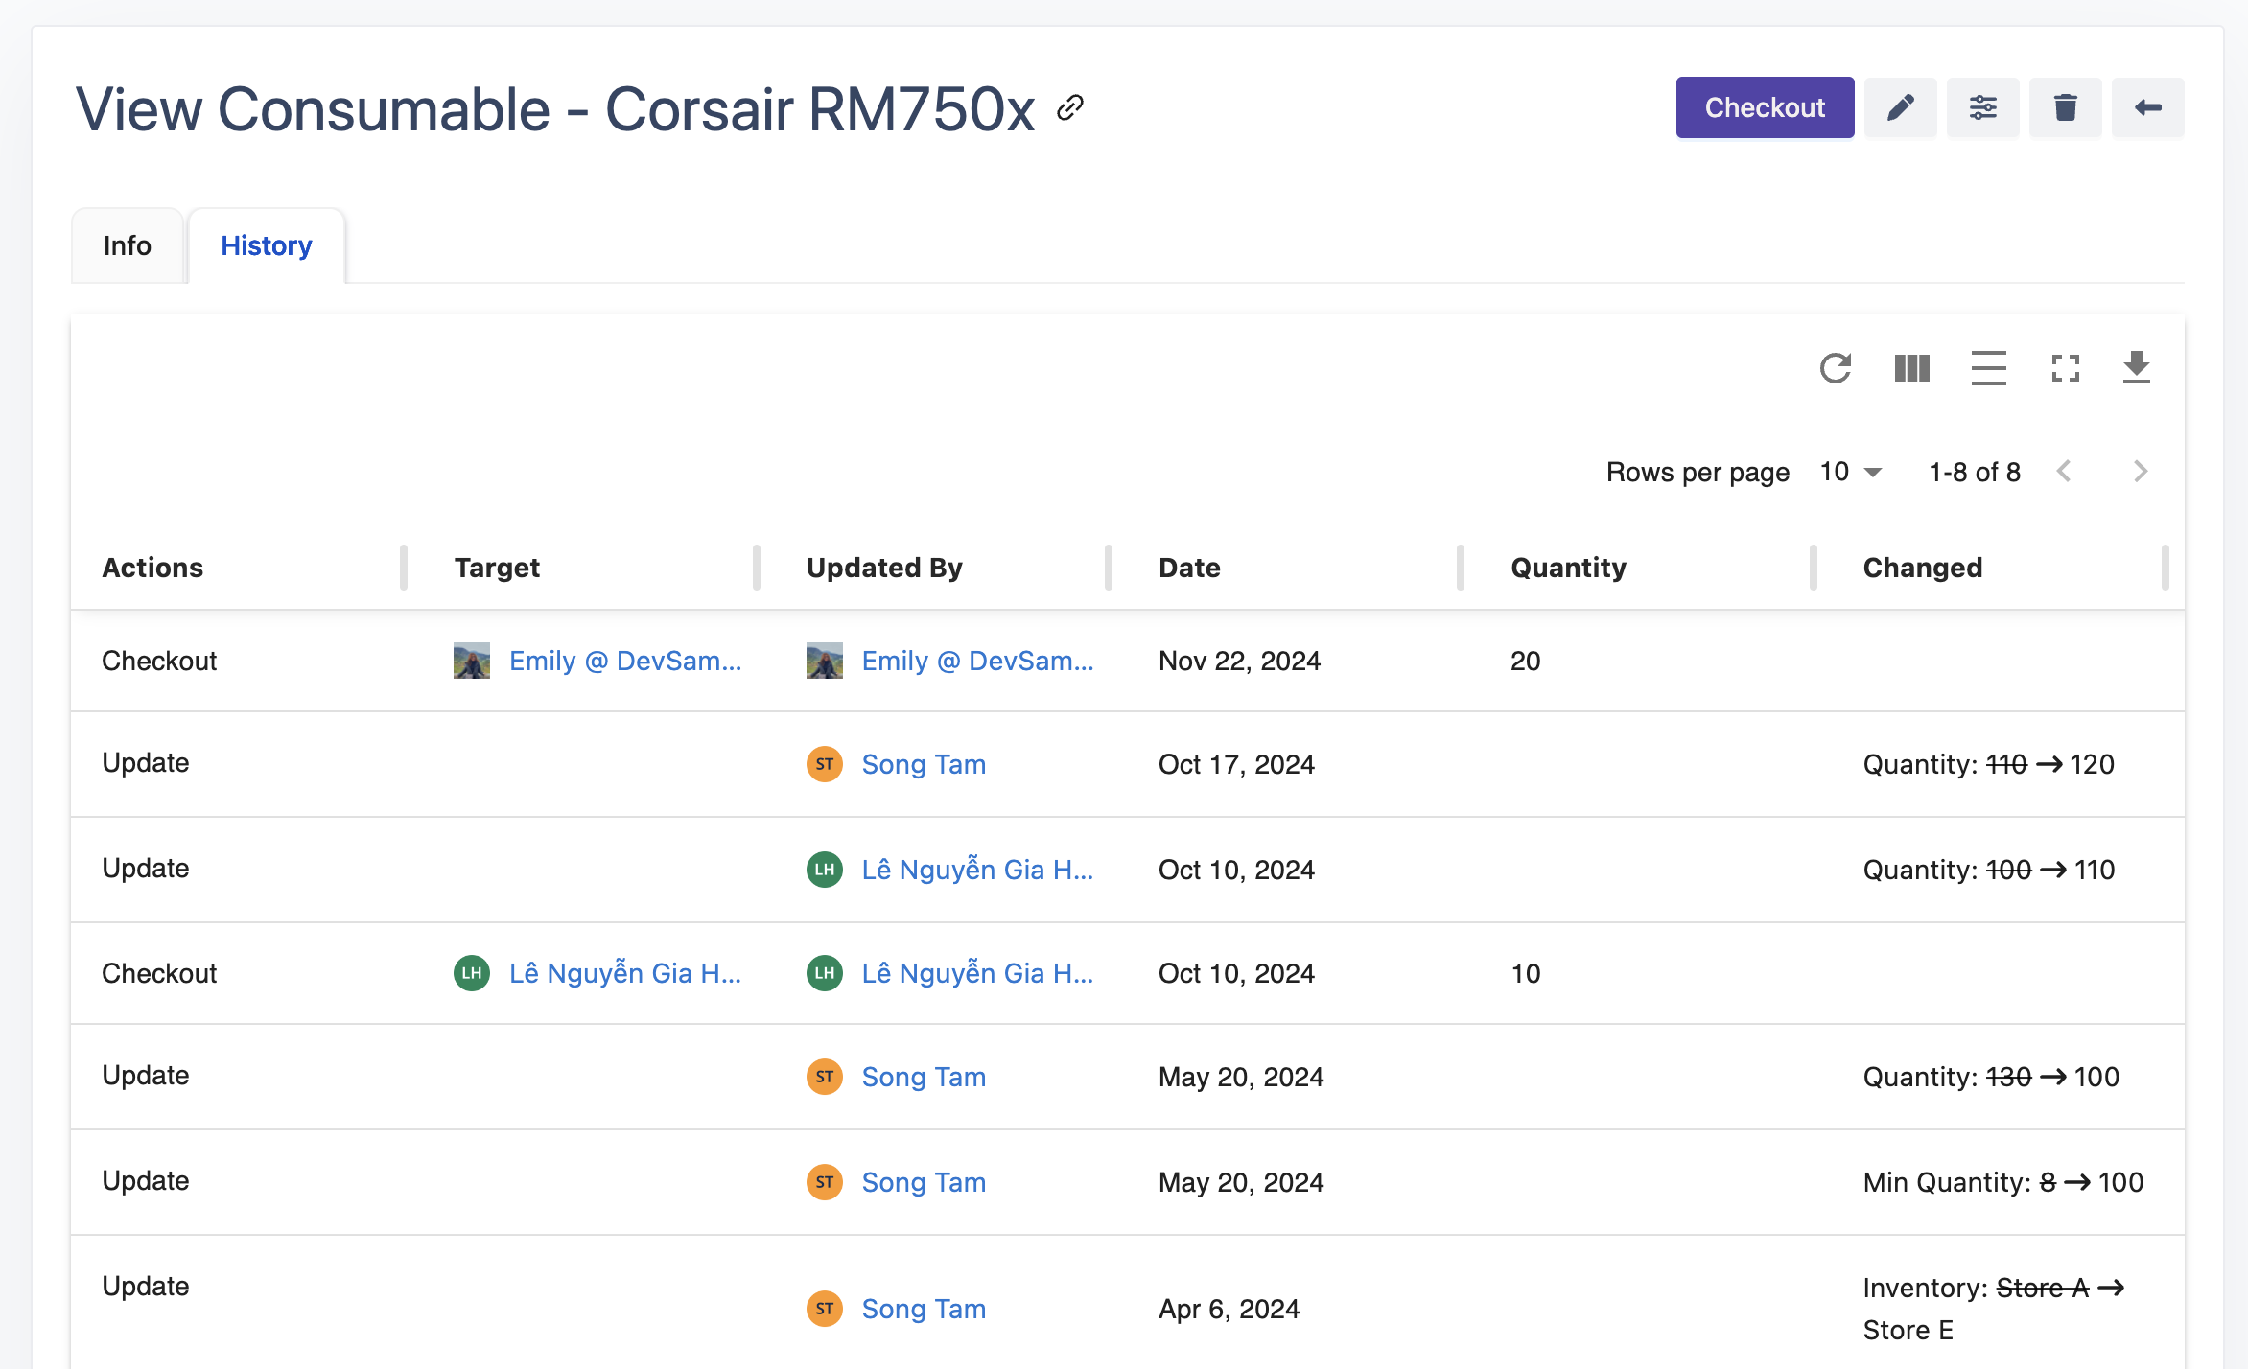Refresh the history table
This screenshot has width=2248, height=1371.
[1835, 368]
